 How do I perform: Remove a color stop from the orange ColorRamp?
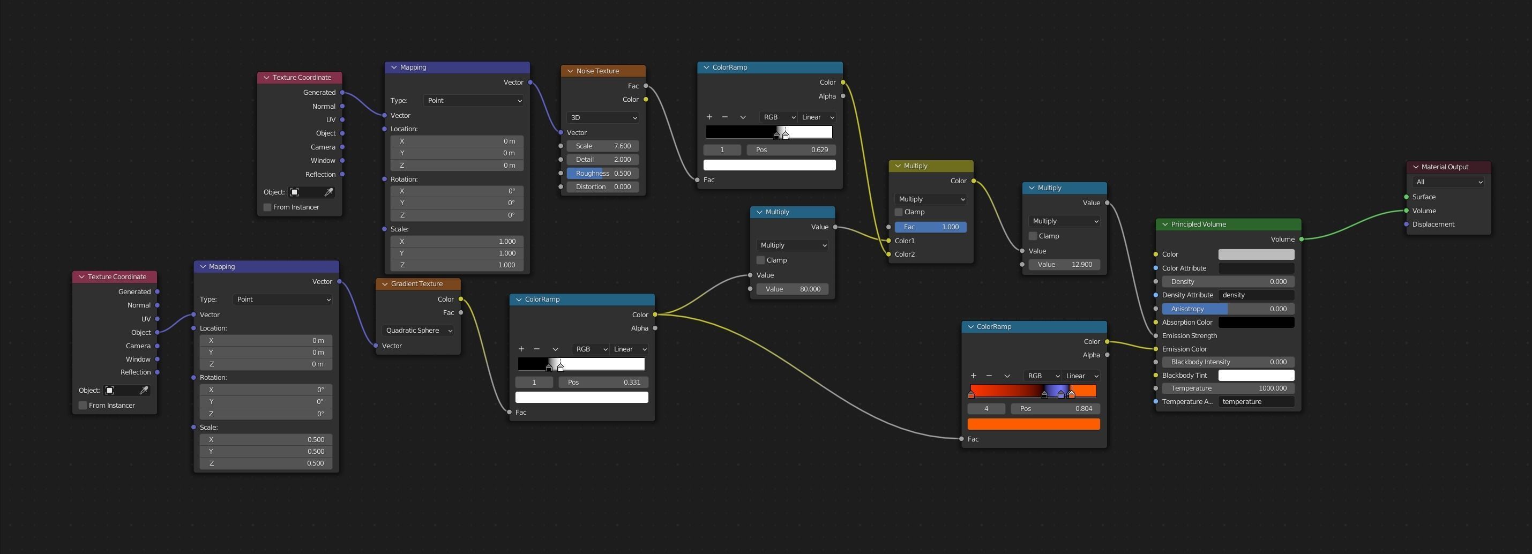pos(989,376)
